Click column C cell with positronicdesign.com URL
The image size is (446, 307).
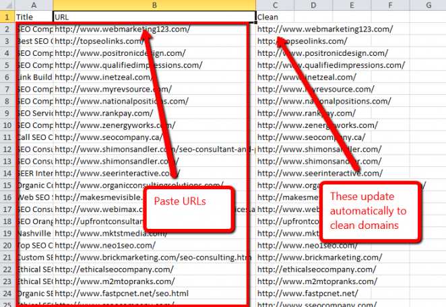pos(275,53)
